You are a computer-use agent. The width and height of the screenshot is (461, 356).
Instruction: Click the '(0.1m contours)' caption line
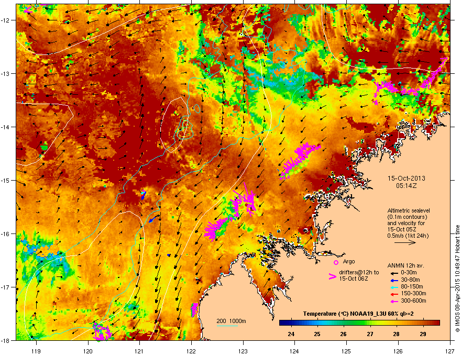pyautogui.click(x=407, y=217)
